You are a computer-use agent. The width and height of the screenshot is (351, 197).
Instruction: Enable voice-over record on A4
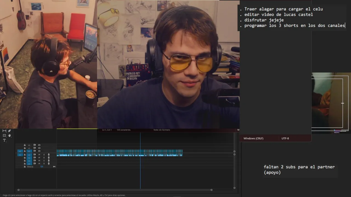[x=49, y=163]
